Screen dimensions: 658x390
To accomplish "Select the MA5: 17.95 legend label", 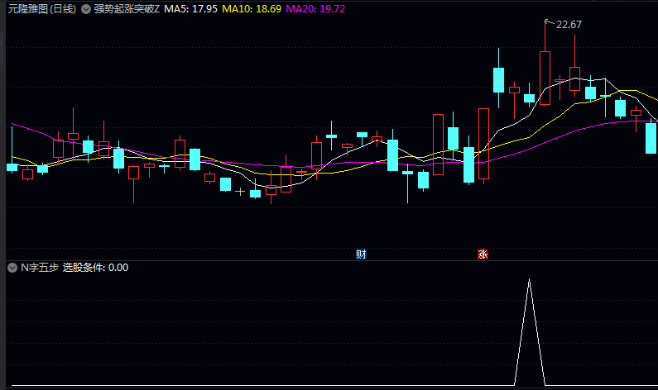I will [191, 9].
